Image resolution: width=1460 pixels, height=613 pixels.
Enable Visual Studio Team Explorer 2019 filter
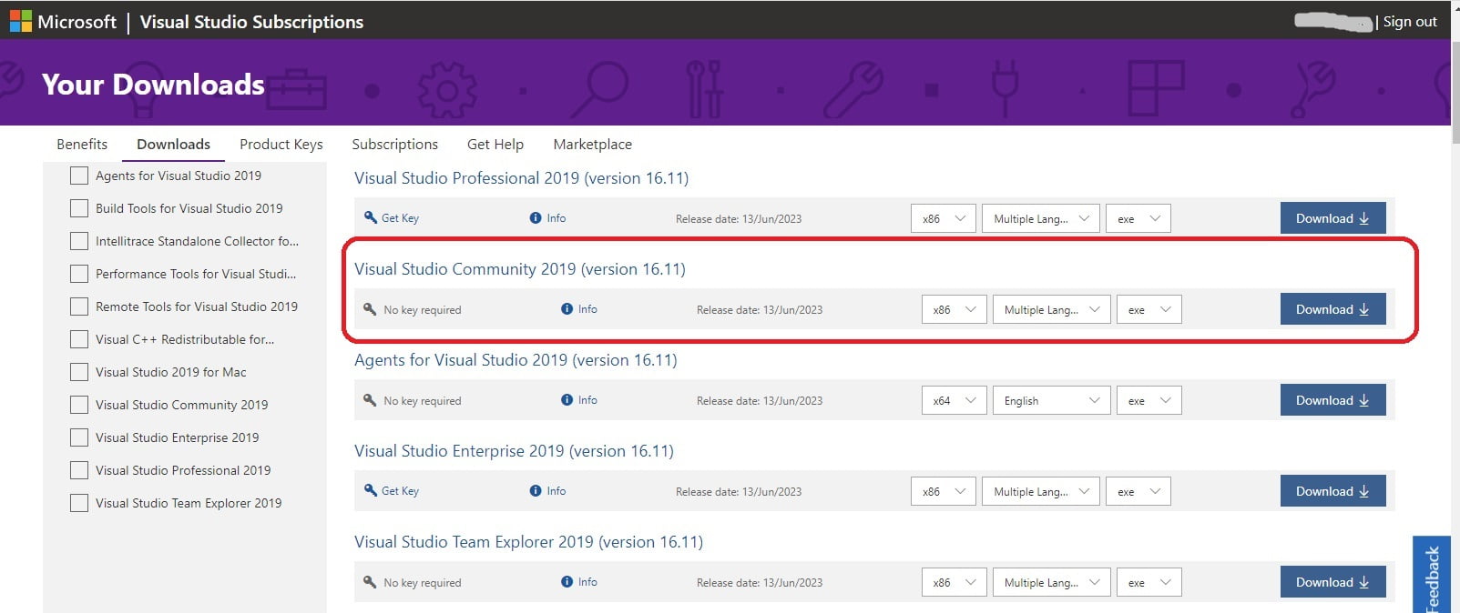tap(79, 503)
